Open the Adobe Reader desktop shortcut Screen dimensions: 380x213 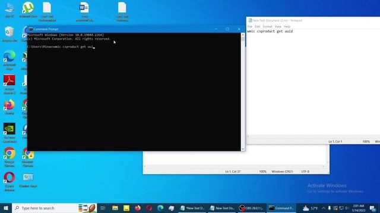point(9,84)
